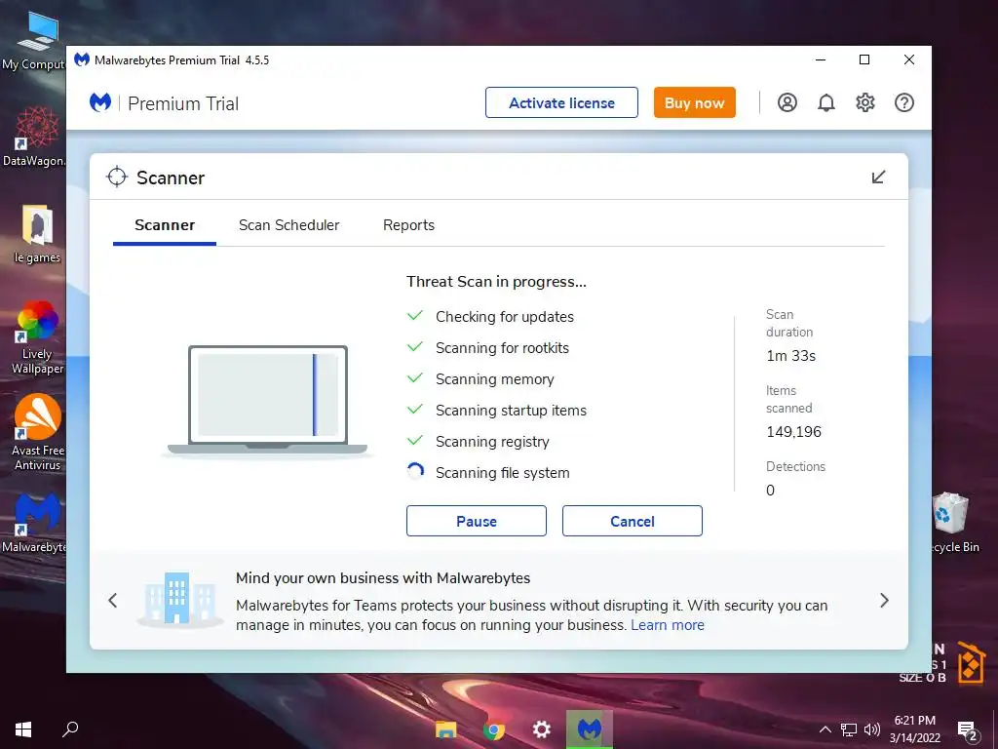Maximize the Malwarebytes window
This screenshot has width=998, height=749.
pyautogui.click(x=864, y=59)
